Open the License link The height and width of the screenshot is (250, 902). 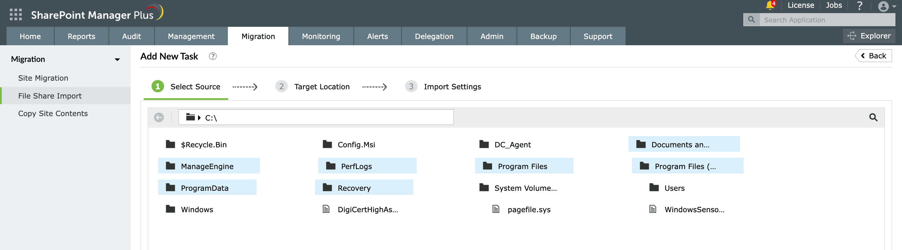[x=801, y=5]
